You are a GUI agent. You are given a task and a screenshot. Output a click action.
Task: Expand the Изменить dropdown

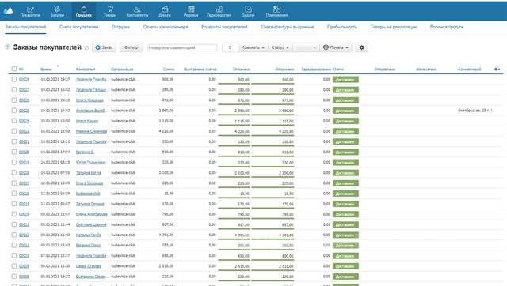(x=253, y=47)
